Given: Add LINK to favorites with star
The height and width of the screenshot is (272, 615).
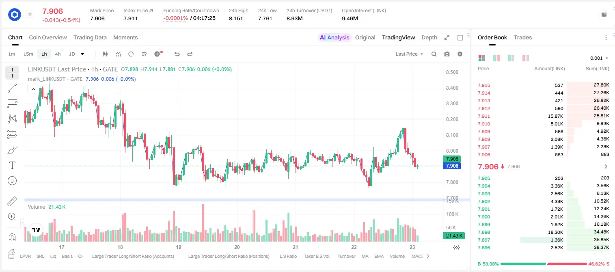Looking at the screenshot, I should [30, 14].
